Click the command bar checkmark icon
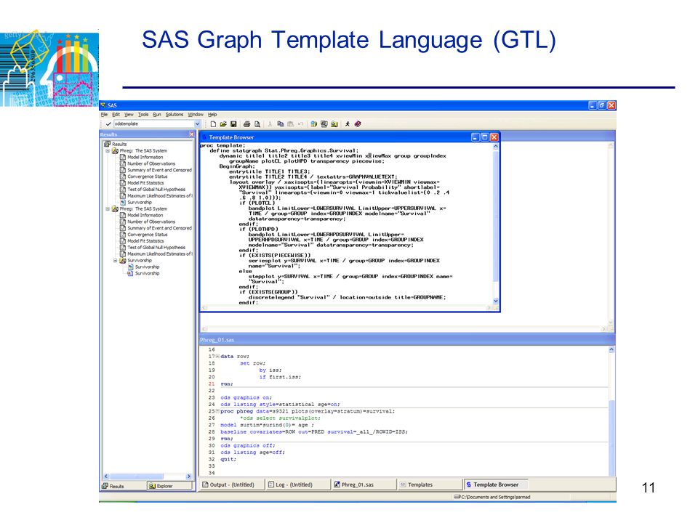Image resolution: width=698 pixels, height=523 pixels. click(108, 124)
